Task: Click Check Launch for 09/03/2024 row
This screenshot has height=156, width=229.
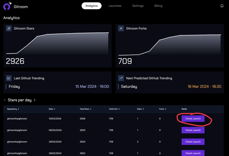Action: (193, 130)
